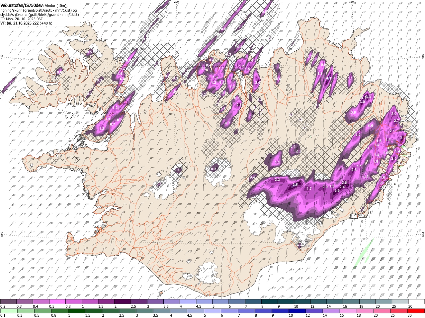This screenshot has height=318, width=425.
Task: Select deep blue lower swatch starting at 10
Action: (297, 311)
